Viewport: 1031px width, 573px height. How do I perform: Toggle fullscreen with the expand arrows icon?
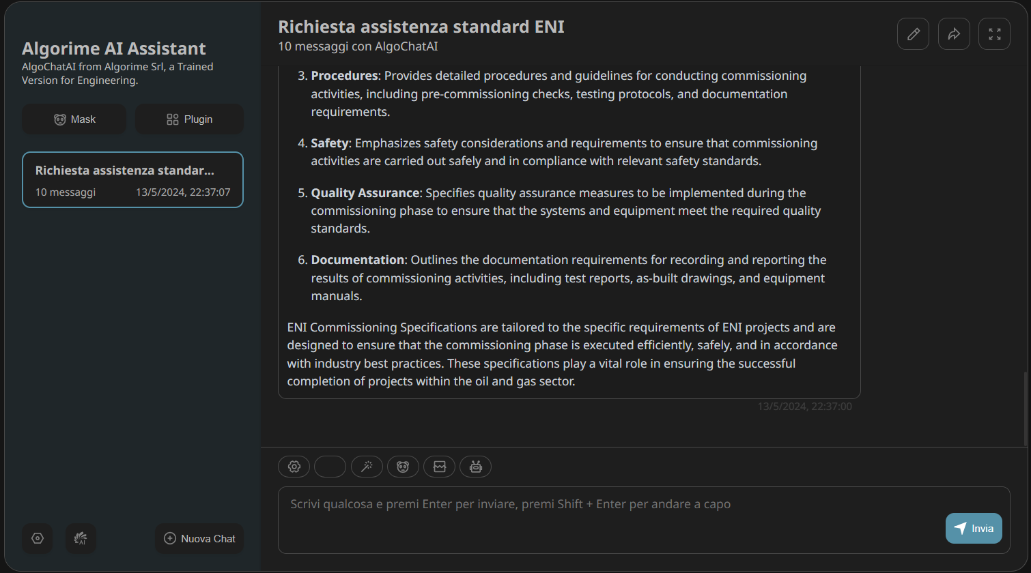click(994, 34)
